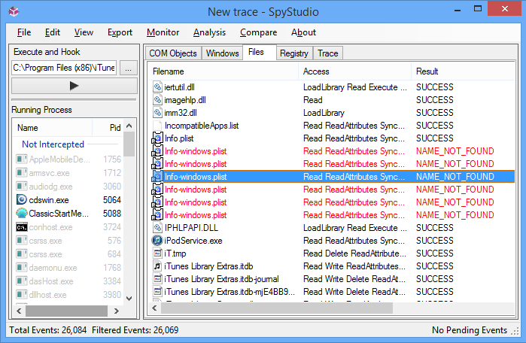Viewport: 526px width, 343px height.
Task: Select pid 5088 of ClassicStartMe...
Action: 111,213
